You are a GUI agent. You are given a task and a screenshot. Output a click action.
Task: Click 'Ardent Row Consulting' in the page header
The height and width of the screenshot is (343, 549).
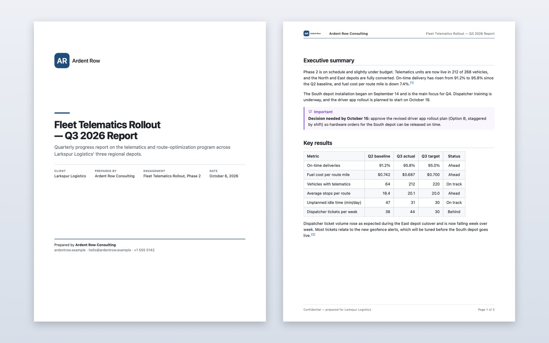pyautogui.click(x=348, y=34)
